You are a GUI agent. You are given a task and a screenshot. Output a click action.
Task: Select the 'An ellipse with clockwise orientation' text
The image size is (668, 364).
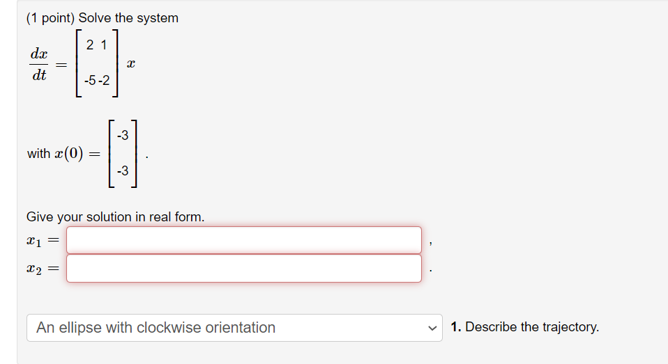(x=156, y=327)
